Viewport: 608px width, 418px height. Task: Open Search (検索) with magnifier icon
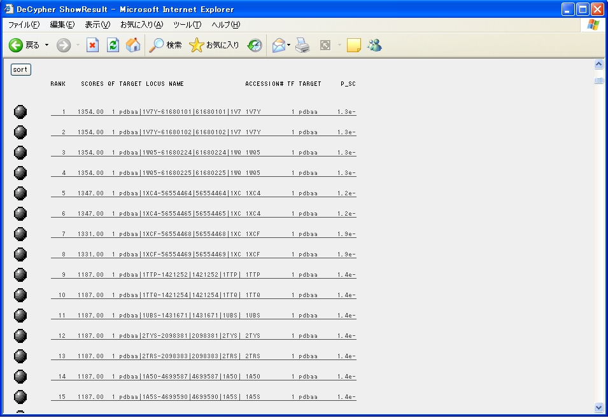pyautogui.click(x=166, y=45)
